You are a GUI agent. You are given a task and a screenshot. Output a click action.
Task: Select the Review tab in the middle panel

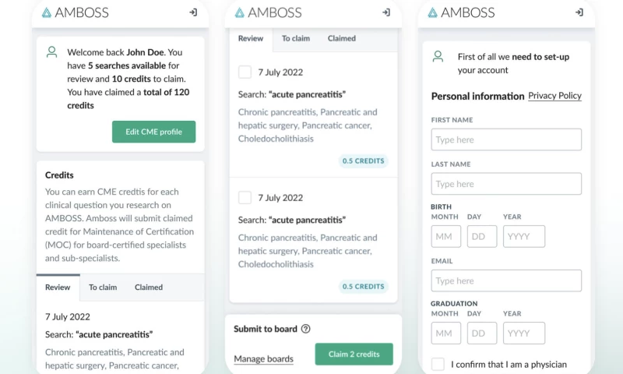tap(251, 38)
